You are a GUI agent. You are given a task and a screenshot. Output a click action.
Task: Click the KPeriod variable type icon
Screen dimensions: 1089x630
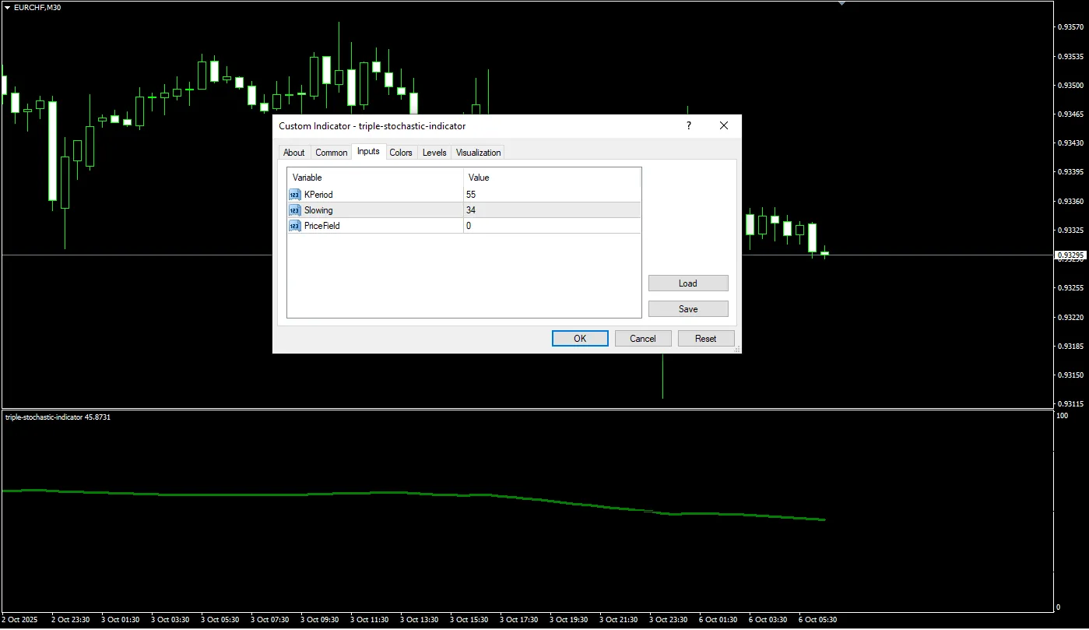pos(295,195)
